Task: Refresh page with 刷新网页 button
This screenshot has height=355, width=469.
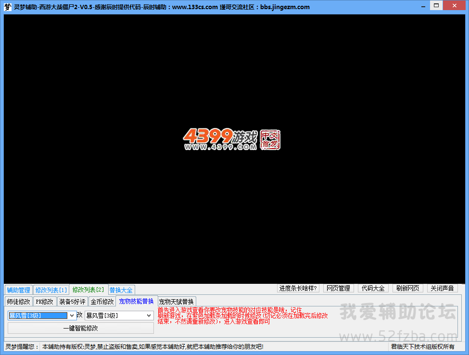Action: [x=408, y=288]
